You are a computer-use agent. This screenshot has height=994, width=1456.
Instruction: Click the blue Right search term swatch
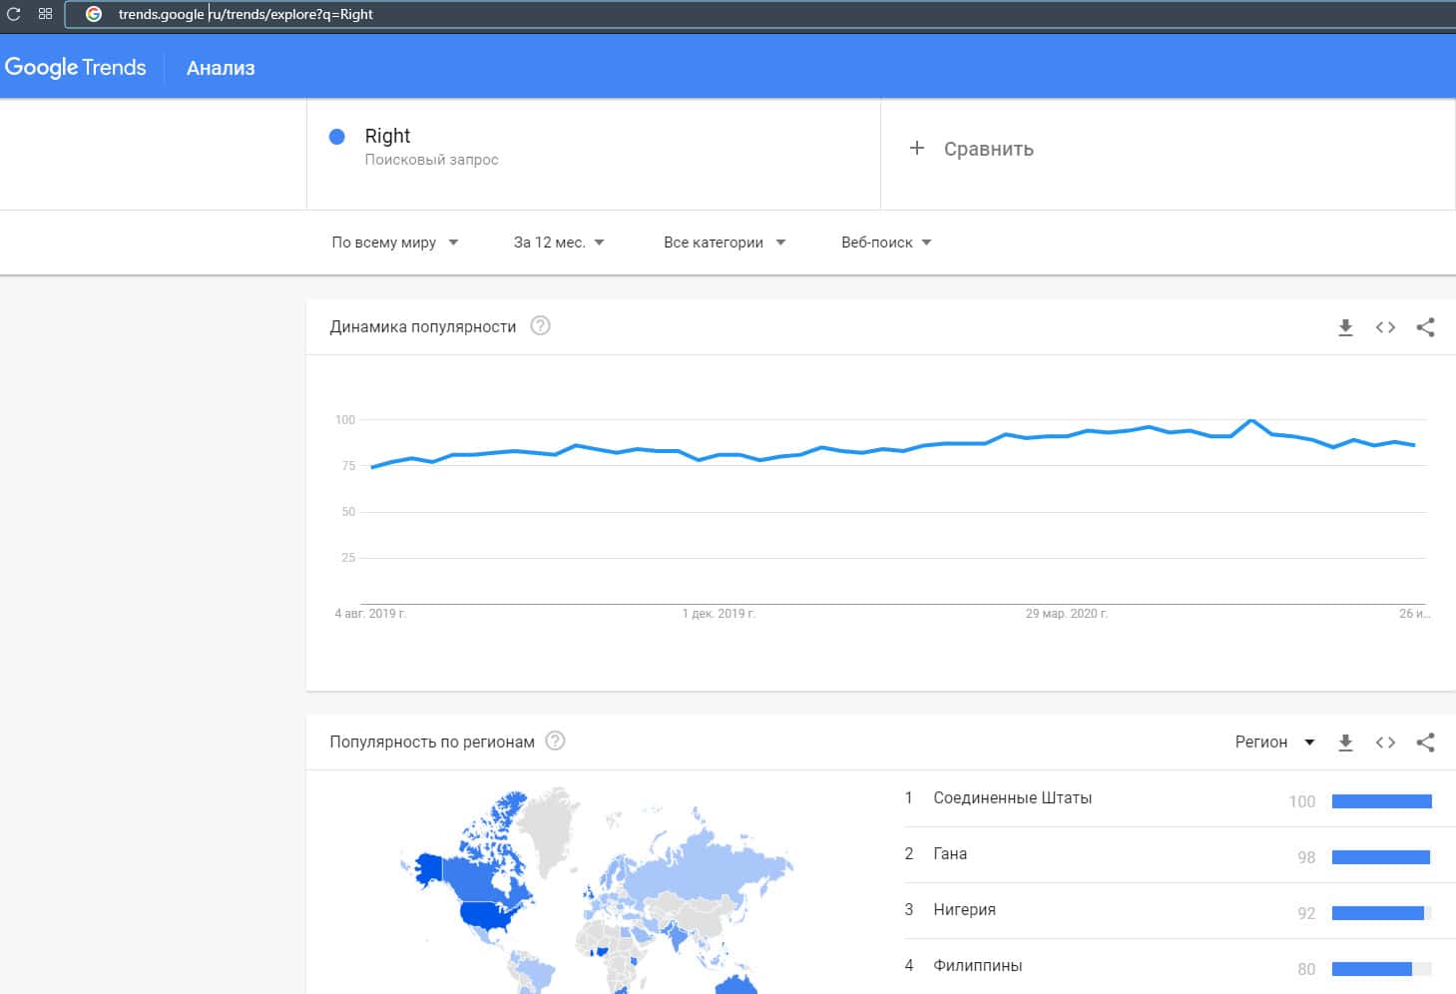pyautogui.click(x=337, y=137)
